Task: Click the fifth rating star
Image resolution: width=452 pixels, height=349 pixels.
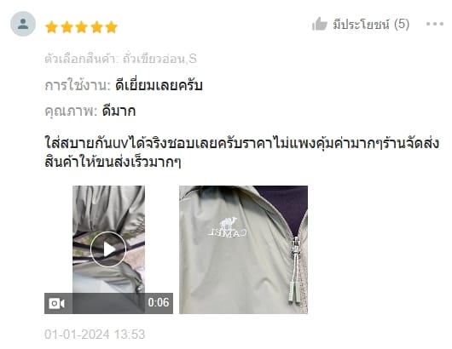Action: point(111,27)
